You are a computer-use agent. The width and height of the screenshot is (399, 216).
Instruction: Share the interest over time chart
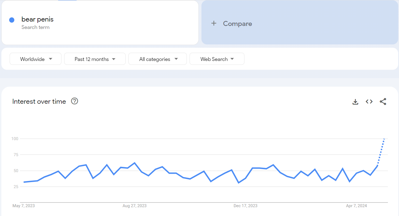(x=383, y=102)
